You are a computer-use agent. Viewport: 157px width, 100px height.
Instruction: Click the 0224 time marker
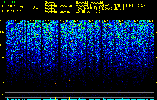[x=62, y=21]
